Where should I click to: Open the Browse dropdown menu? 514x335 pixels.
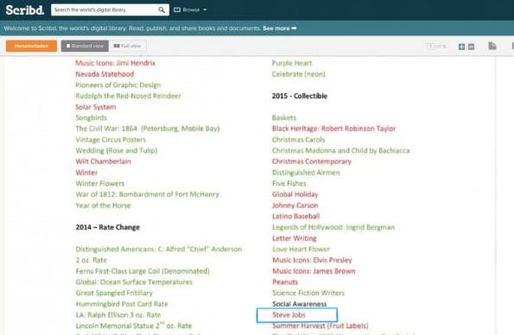[x=190, y=9]
